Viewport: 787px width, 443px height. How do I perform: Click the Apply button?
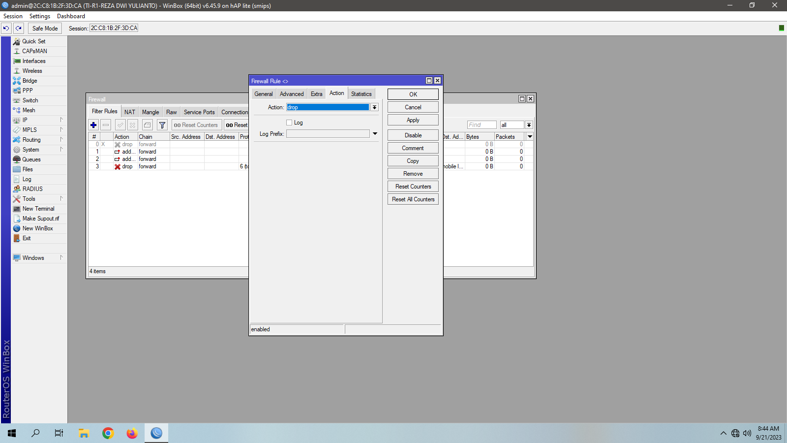[413, 120]
